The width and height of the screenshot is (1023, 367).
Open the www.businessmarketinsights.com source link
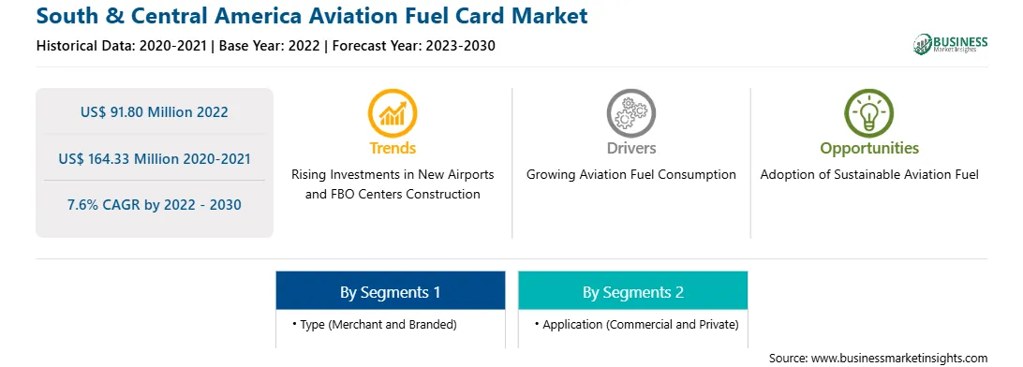899,358
